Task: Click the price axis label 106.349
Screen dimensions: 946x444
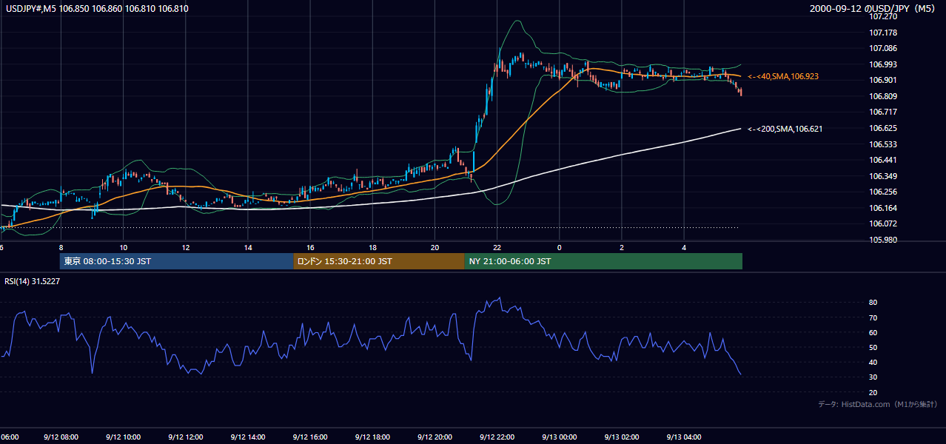Action: pos(884,176)
